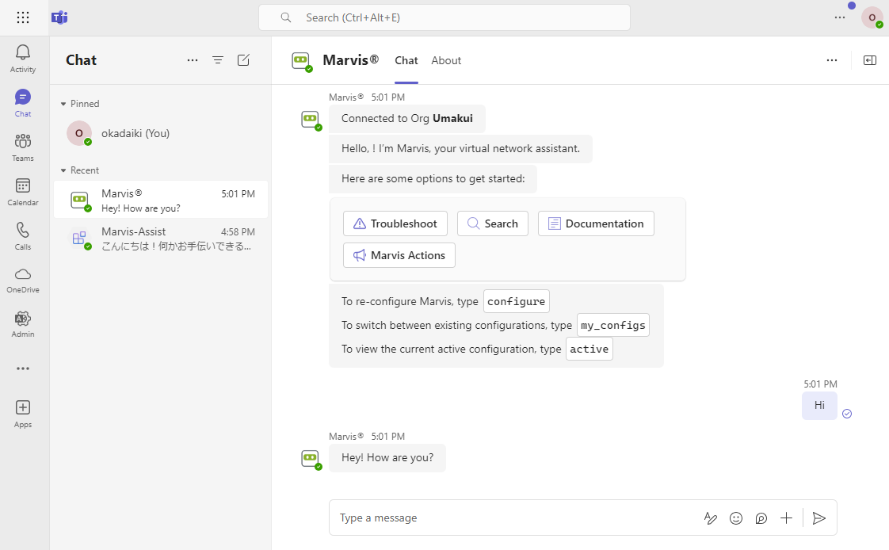Image resolution: width=889 pixels, height=550 pixels.
Task: Click the Marvis Actions button
Action: (399, 255)
